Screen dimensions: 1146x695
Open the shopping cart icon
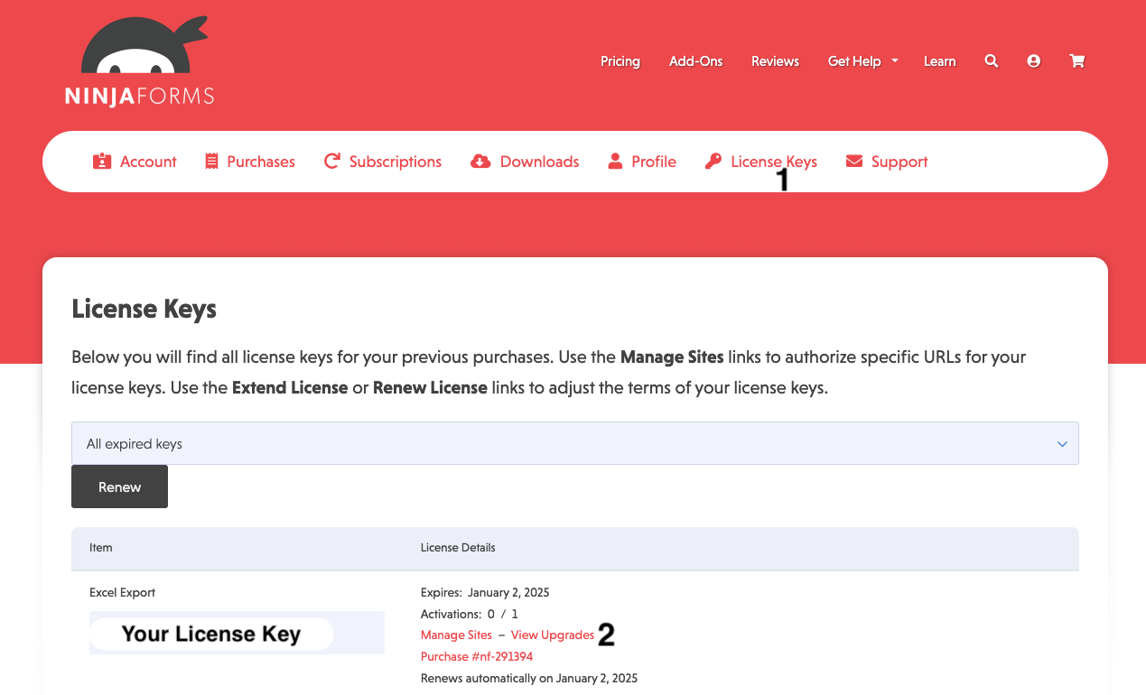tap(1076, 60)
